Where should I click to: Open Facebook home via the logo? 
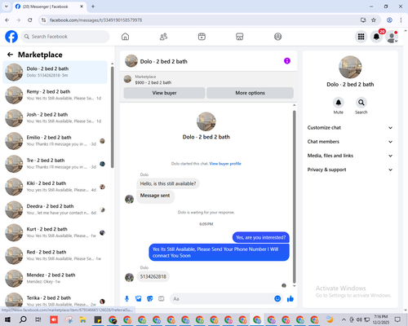(11, 37)
